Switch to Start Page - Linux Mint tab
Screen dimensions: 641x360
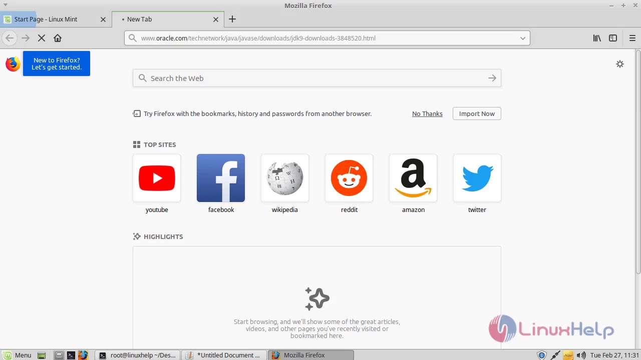click(x=55, y=19)
